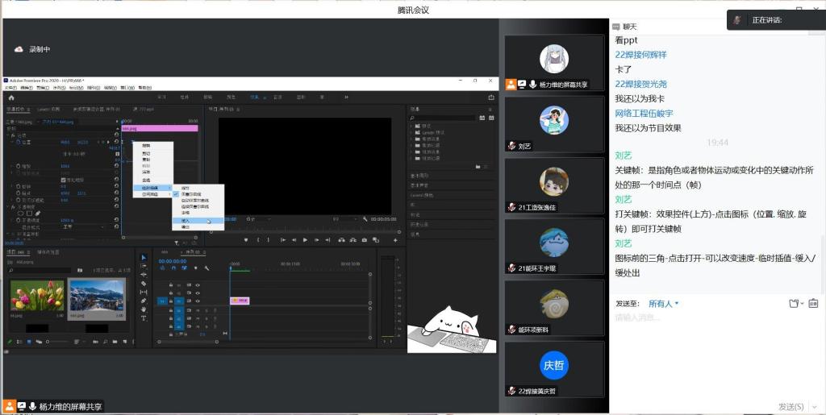This screenshot has width=826, height=415.
Task: Click the Home icon in Premiere
Action: click(x=11, y=98)
